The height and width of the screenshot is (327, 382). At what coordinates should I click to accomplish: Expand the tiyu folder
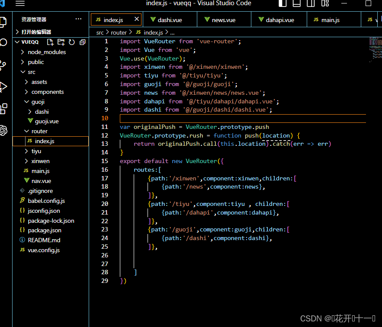coord(51,151)
